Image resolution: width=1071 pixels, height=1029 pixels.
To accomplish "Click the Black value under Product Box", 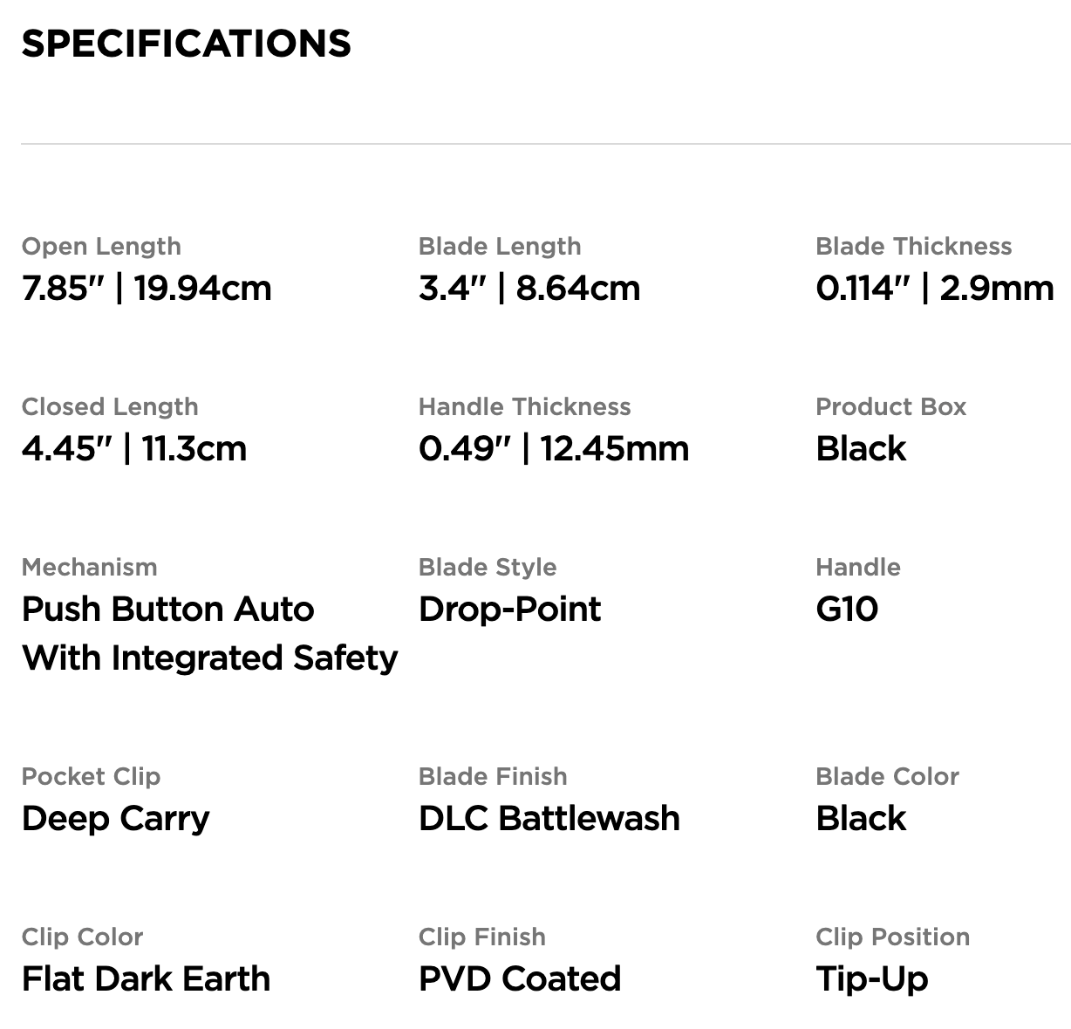I will (x=861, y=449).
